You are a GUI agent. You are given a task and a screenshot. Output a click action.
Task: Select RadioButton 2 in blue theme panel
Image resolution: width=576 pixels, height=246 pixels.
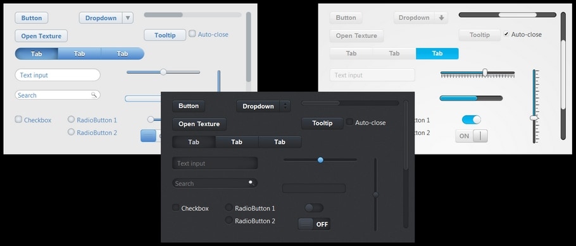(72, 132)
